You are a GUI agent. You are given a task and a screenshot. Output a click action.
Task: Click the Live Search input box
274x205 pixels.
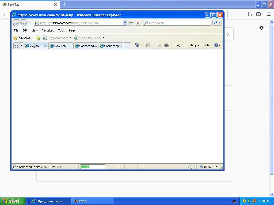177,23
